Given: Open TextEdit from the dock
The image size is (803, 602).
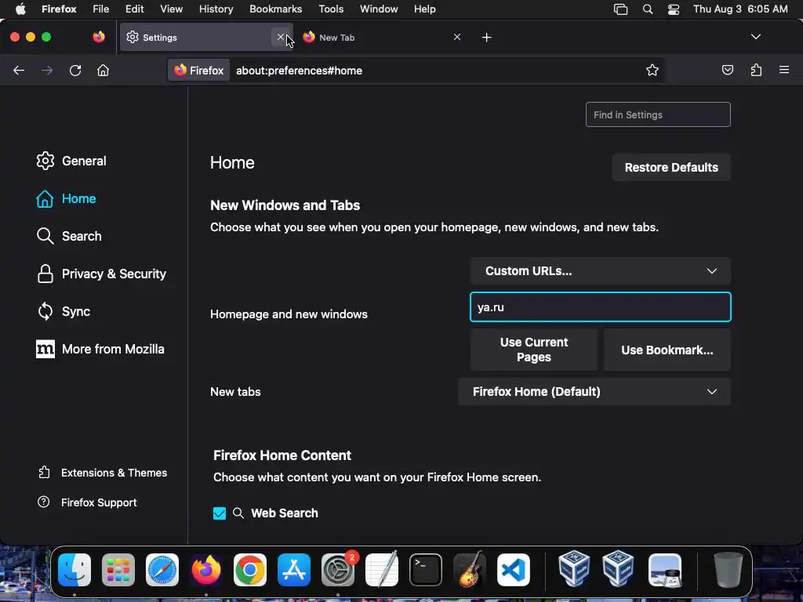Looking at the screenshot, I should click(382, 570).
